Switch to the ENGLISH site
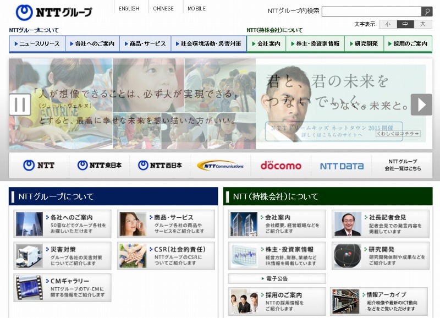Image resolution: width=440 pixels, height=318 pixels. point(129,9)
